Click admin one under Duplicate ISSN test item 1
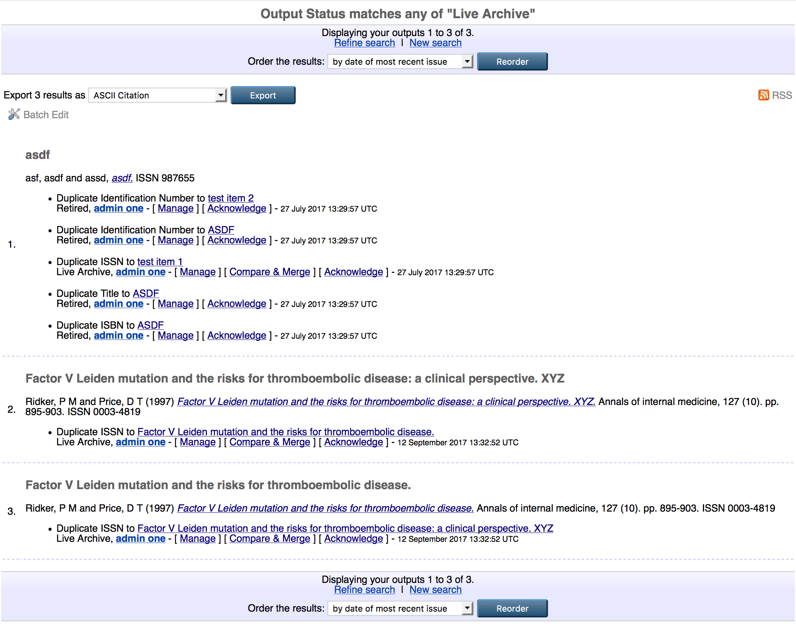Viewport: 796px width, 624px height. click(140, 272)
